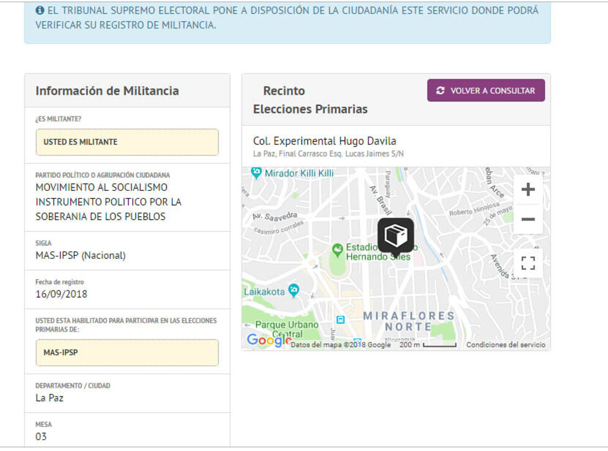Click the Recinto Elecciones Primarias heading
The height and width of the screenshot is (451, 608).
310,100
